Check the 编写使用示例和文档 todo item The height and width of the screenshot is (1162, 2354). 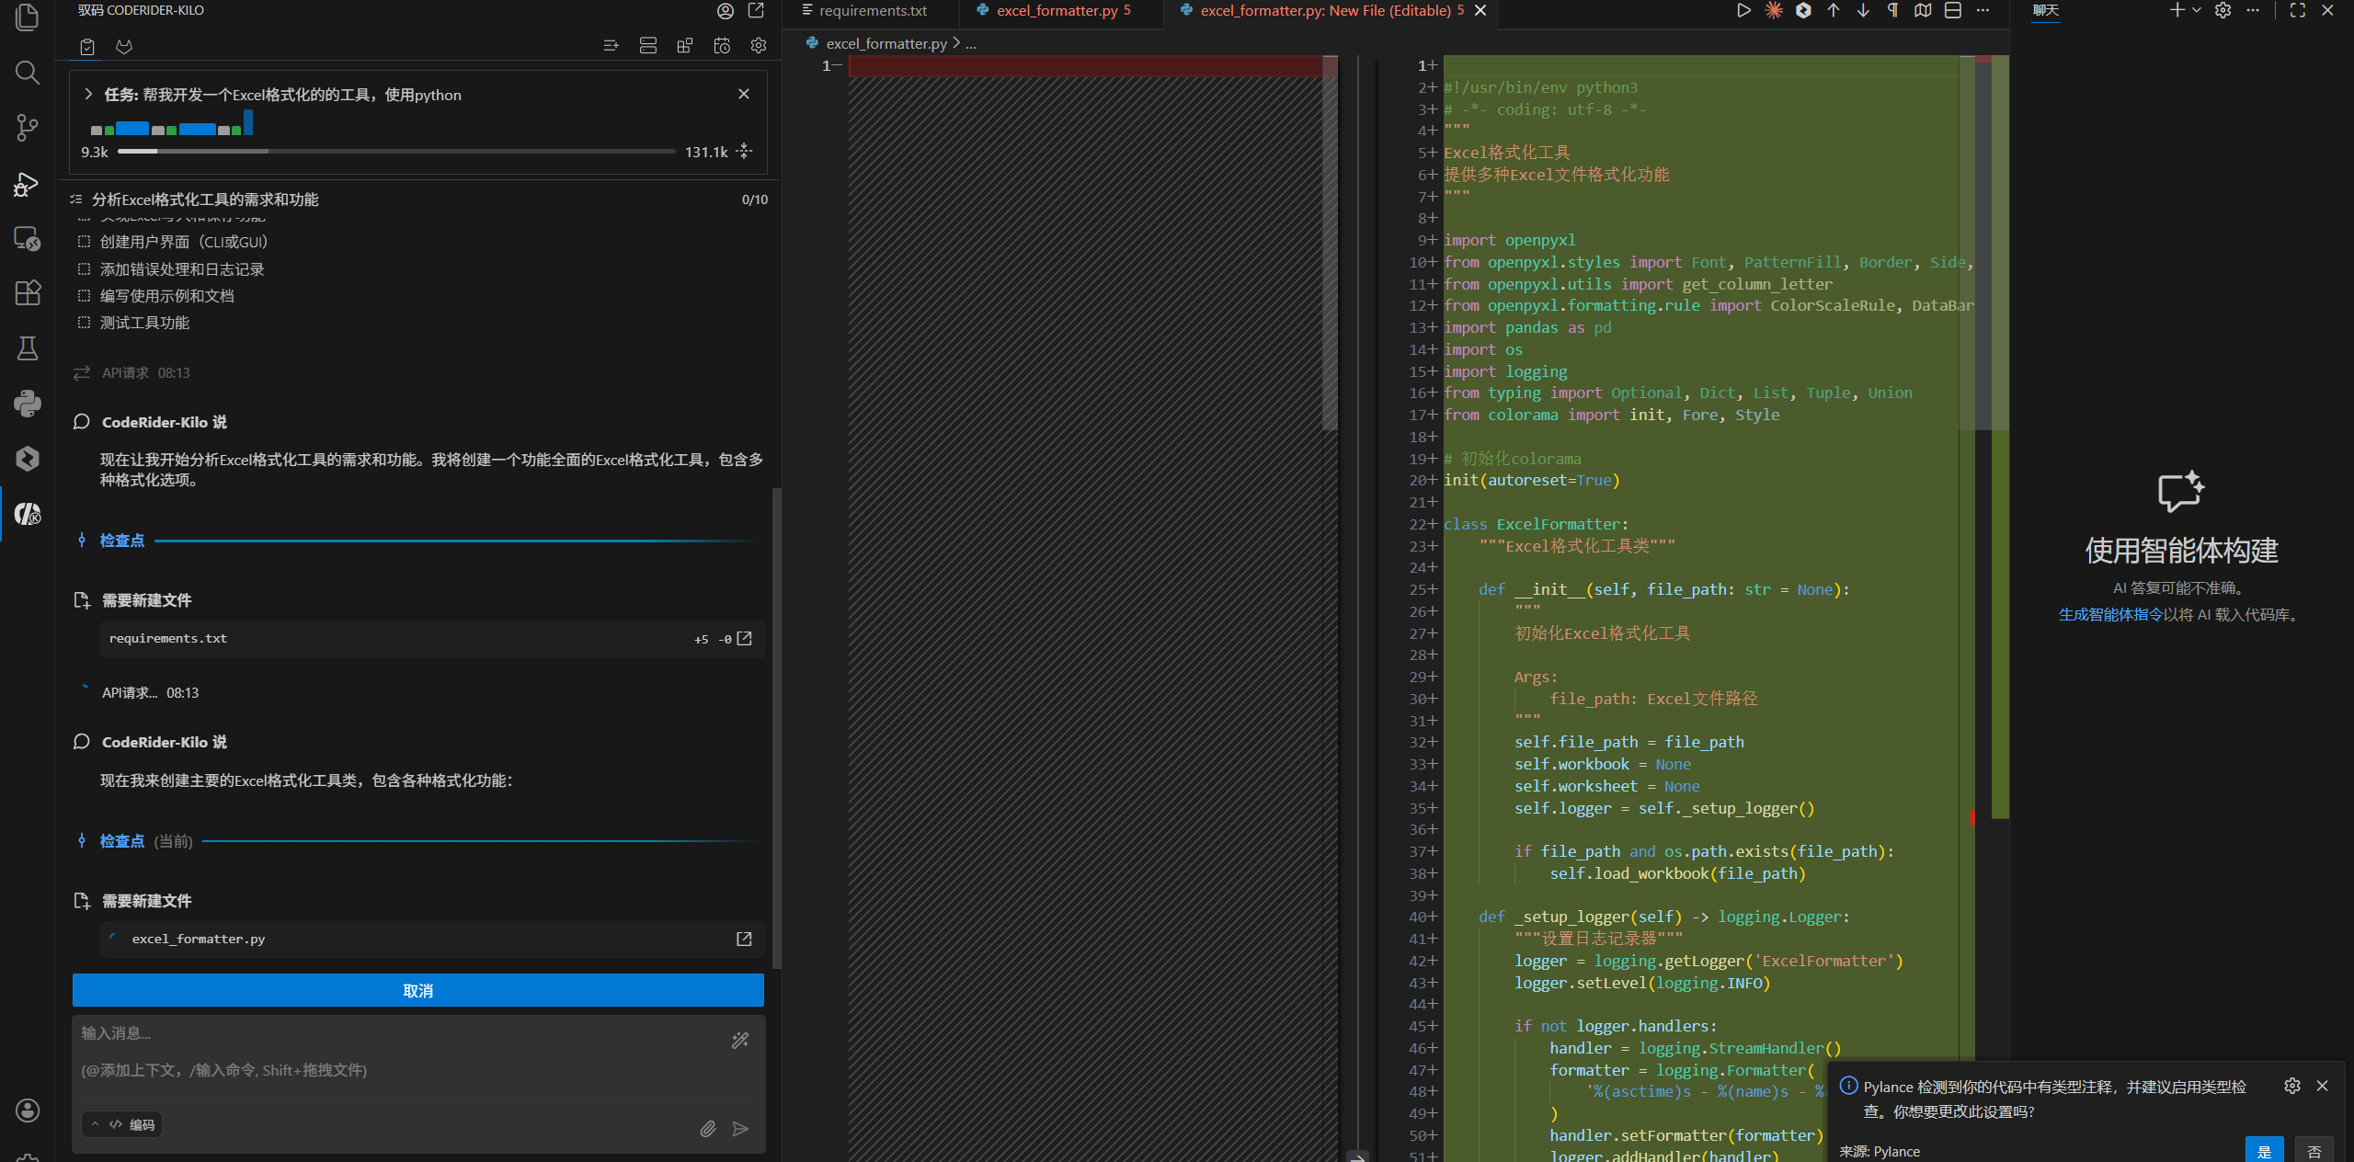coord(85,296)
